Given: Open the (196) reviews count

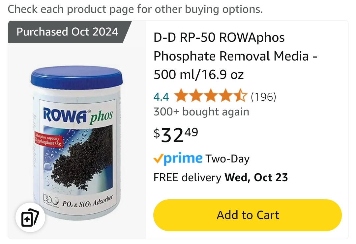Looking at the screenshot, I should coord(263,97).
